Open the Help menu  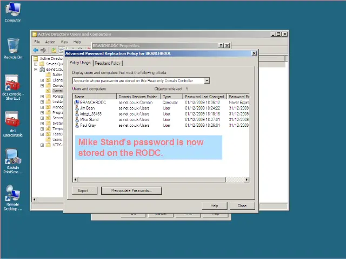(77, 42)
